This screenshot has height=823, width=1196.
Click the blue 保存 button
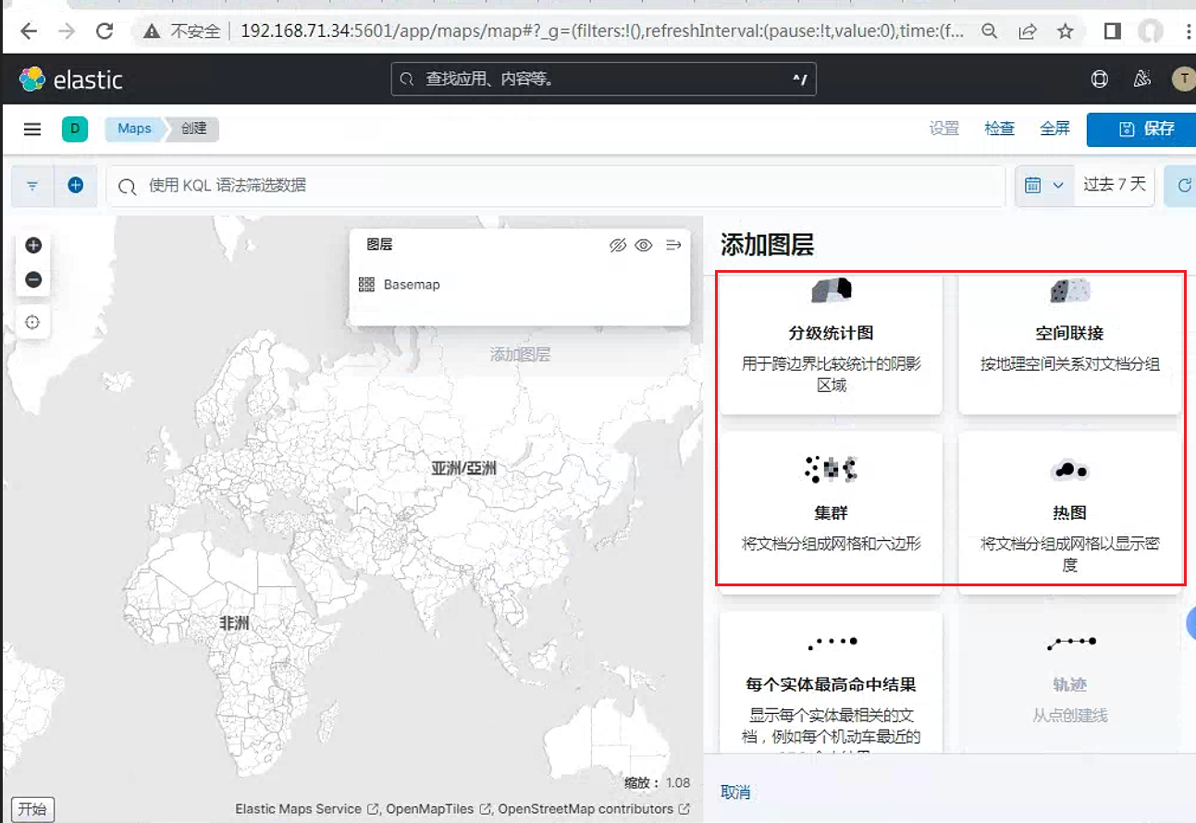(1141, 129)
